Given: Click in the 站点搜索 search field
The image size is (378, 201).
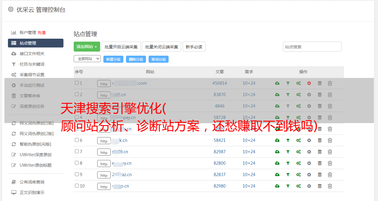Looking at the screenshot, I should pyautogui.click(x=312, y=47).
